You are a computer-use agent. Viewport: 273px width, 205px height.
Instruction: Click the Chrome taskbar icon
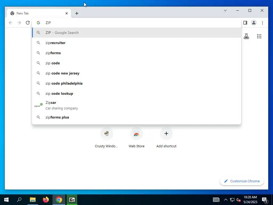[x=59, y=200]
